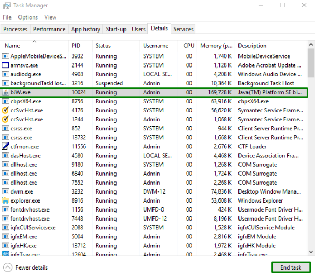315x278 pixels.
Task: Click the explorer.exe folder icon
Action: [x=5, y=200]
